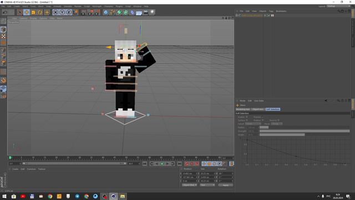The width and height of the screenshot is (355, 200).
Task: Toggle the Restrict checkbox
Action: tap(278, 120)
